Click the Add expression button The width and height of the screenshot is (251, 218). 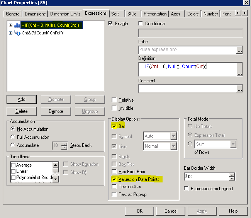(x=22, y=99)
